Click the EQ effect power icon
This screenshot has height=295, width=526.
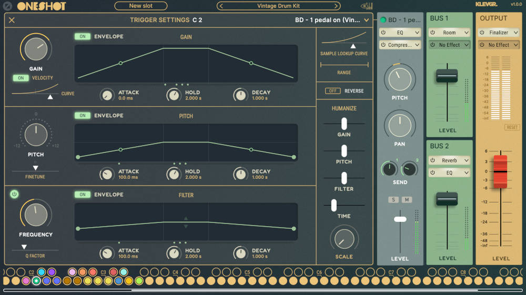(383, 33)
